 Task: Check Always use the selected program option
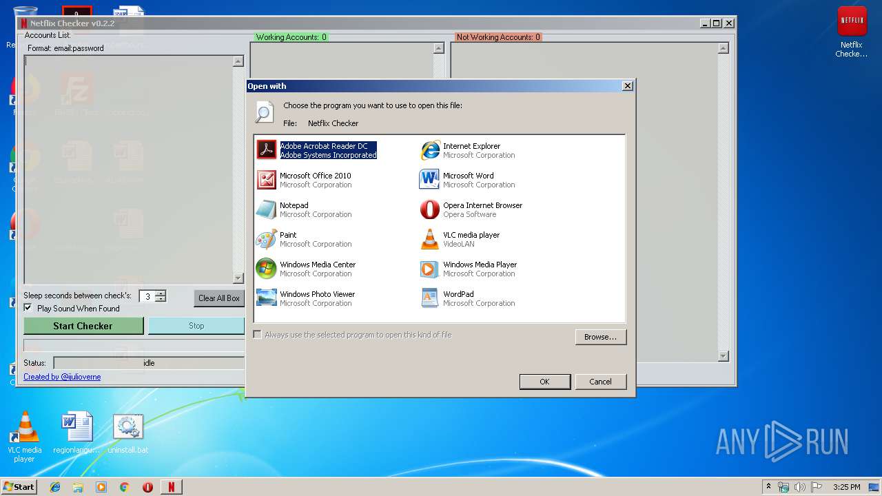pyautogui.click(x=258, y=335)
